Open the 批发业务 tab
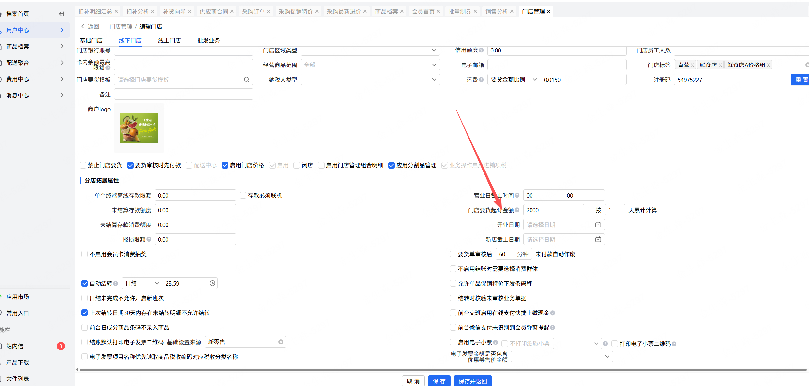Image resolution: width=809 pixels, height=386 pixels. pyautogui.click(x=208, y=41)
